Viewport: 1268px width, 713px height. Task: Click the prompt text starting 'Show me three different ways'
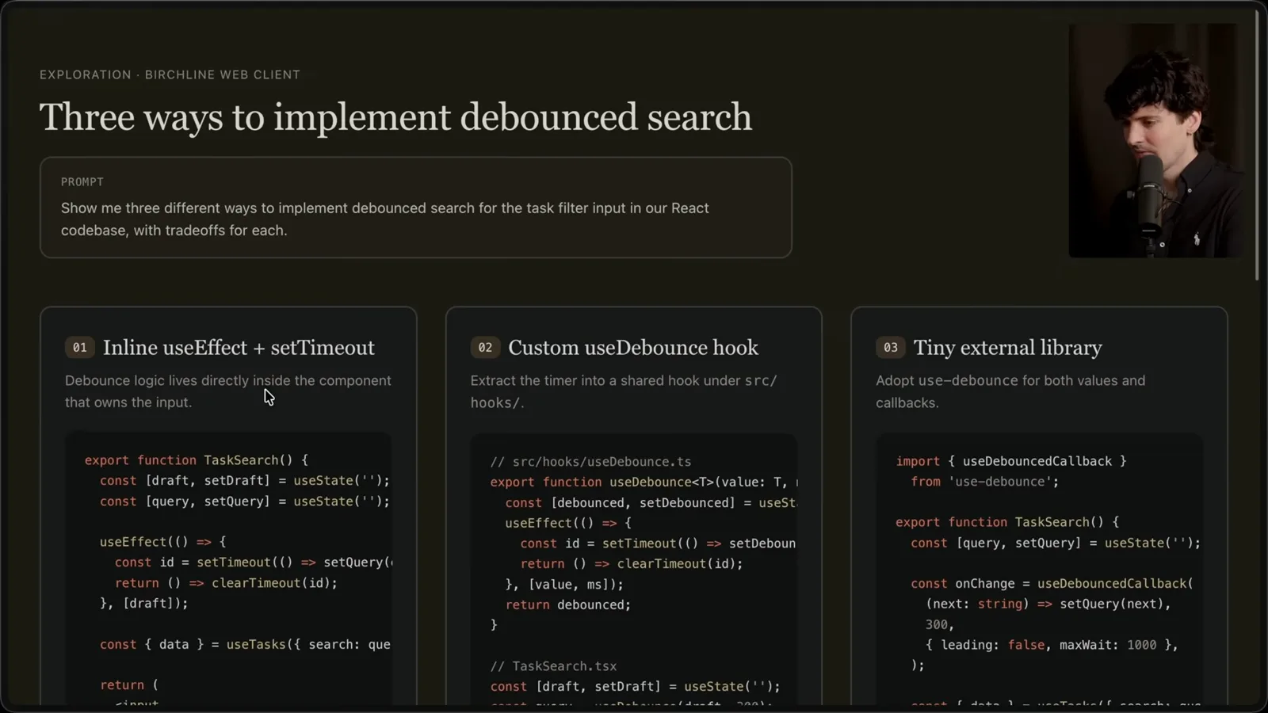(x=385, y=219)
